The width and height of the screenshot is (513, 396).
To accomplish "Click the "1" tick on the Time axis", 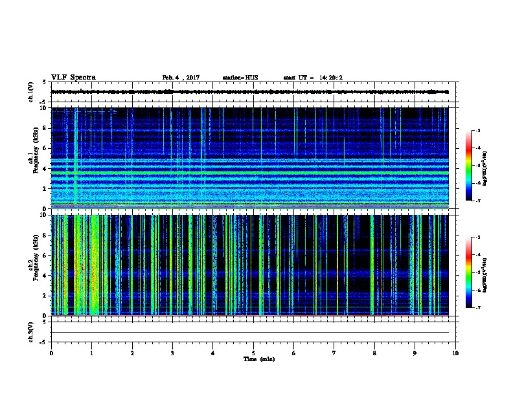I will click(91, 353).
